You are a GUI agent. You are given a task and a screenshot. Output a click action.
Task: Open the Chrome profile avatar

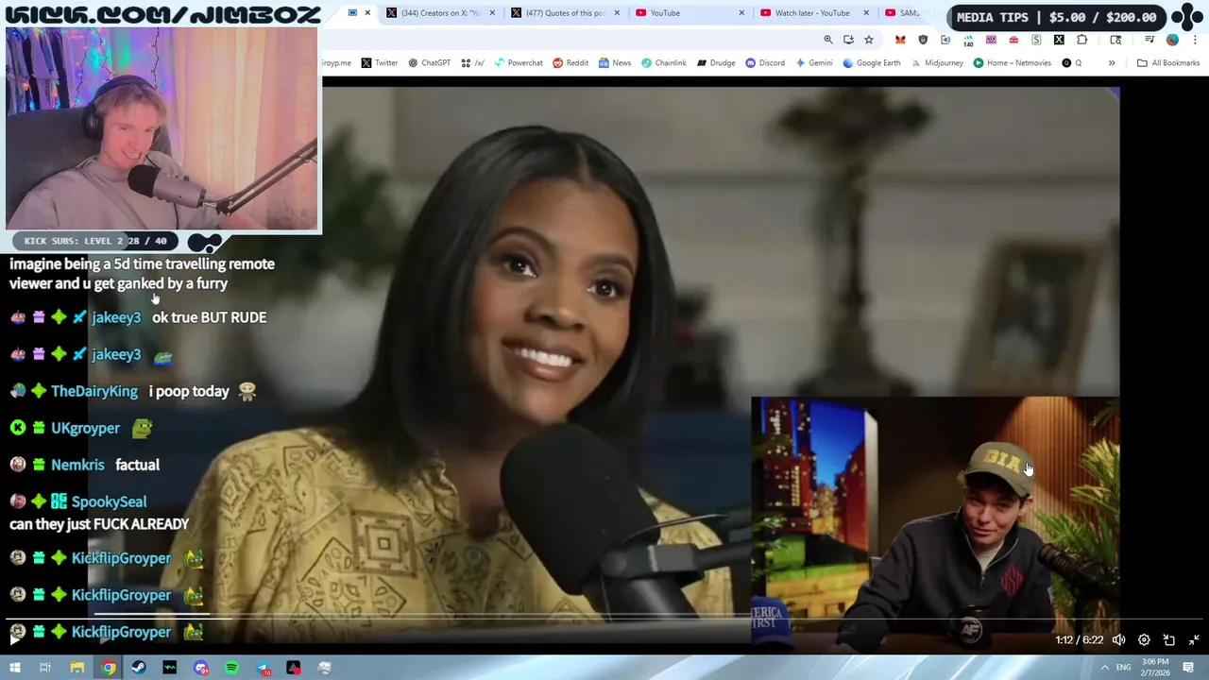(x=1172, y=40)
